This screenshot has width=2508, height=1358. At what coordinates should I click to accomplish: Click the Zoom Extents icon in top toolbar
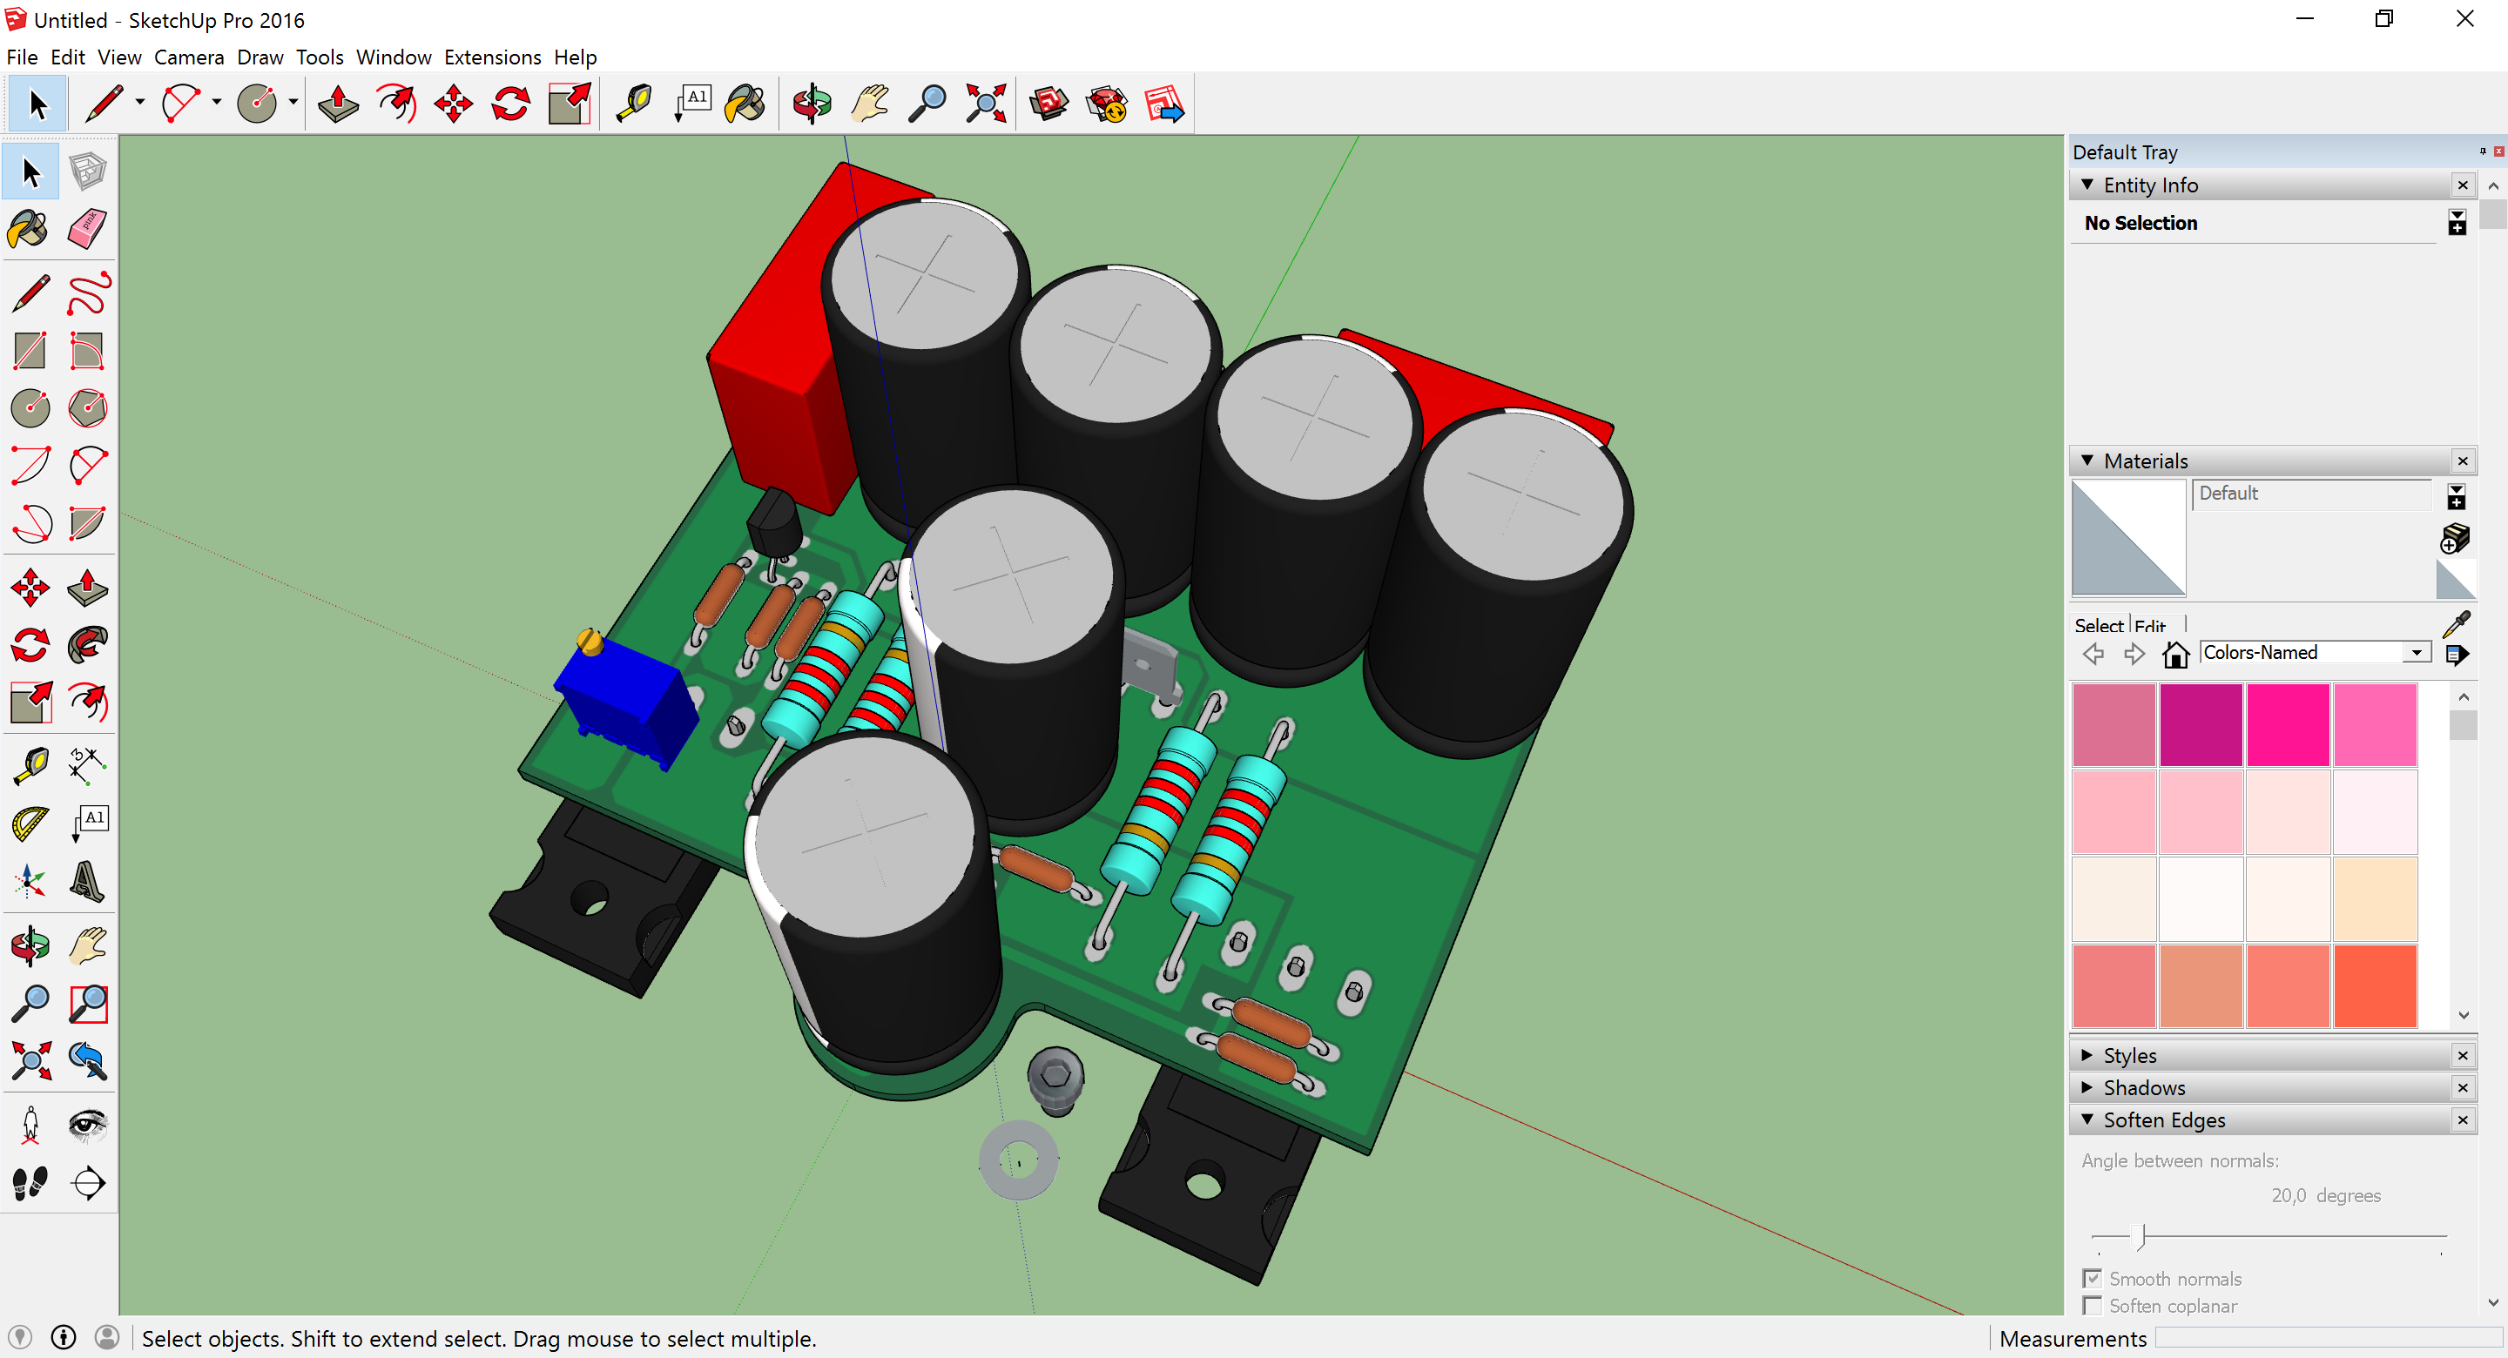coord(985,104)
